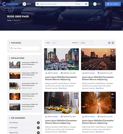Open popular feed sunset traffic thumbnail
Viewport: 123px width, 134px height.
click(15, 76)
